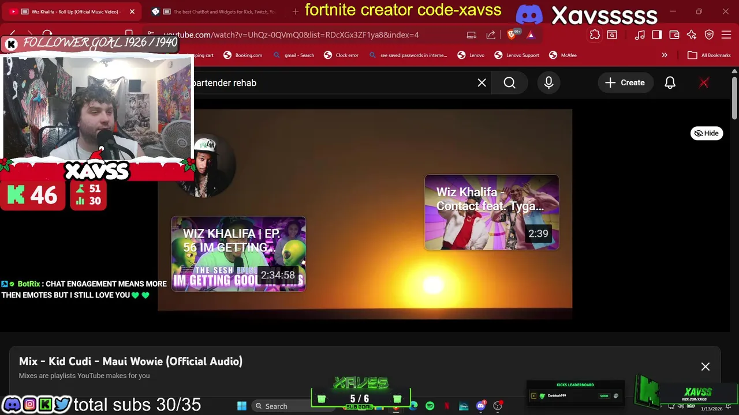Open the Booking.com bookmark
Viewport: 739px width, 415px height.
[x=243, y=55]
